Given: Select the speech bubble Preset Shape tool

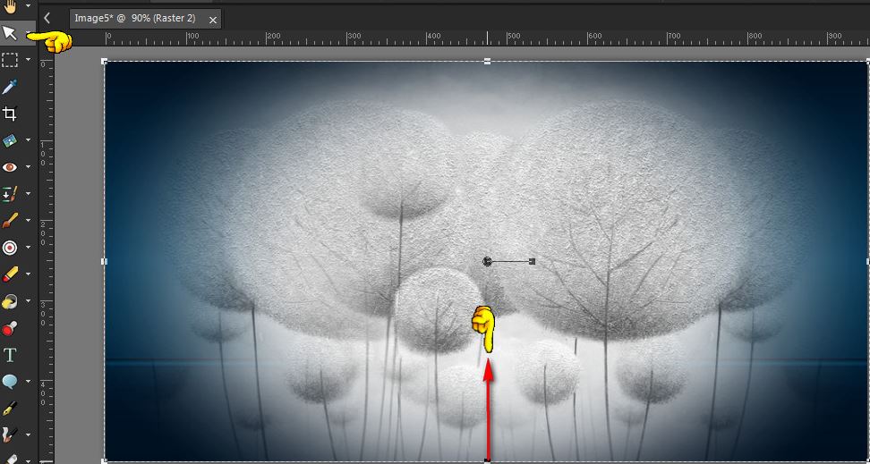Looking at the screenshot, I should (x=10, y=382).
